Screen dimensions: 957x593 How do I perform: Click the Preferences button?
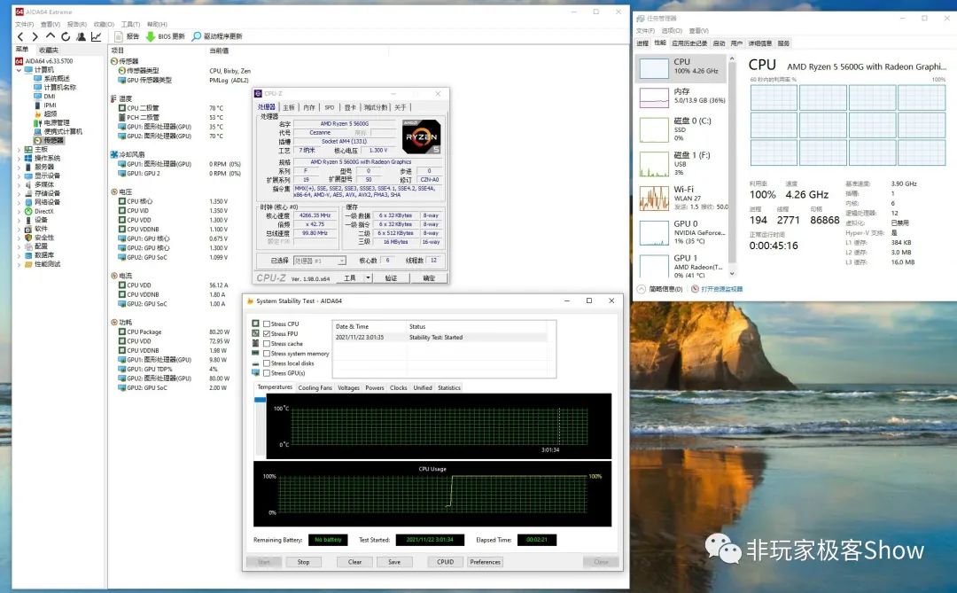tap(486, 562)
